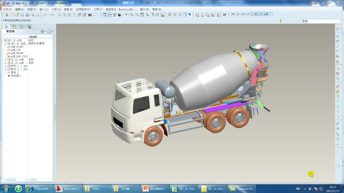Image resolution: width=344 pixels, height=193 pixels.
Task: Click the Zoom In magnifier icon
Action: 132,15
